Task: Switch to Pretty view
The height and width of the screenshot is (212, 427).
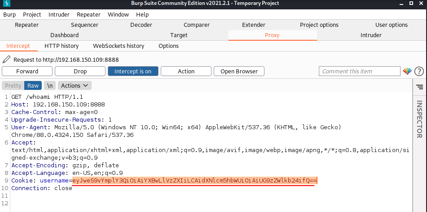Action: 13,85
